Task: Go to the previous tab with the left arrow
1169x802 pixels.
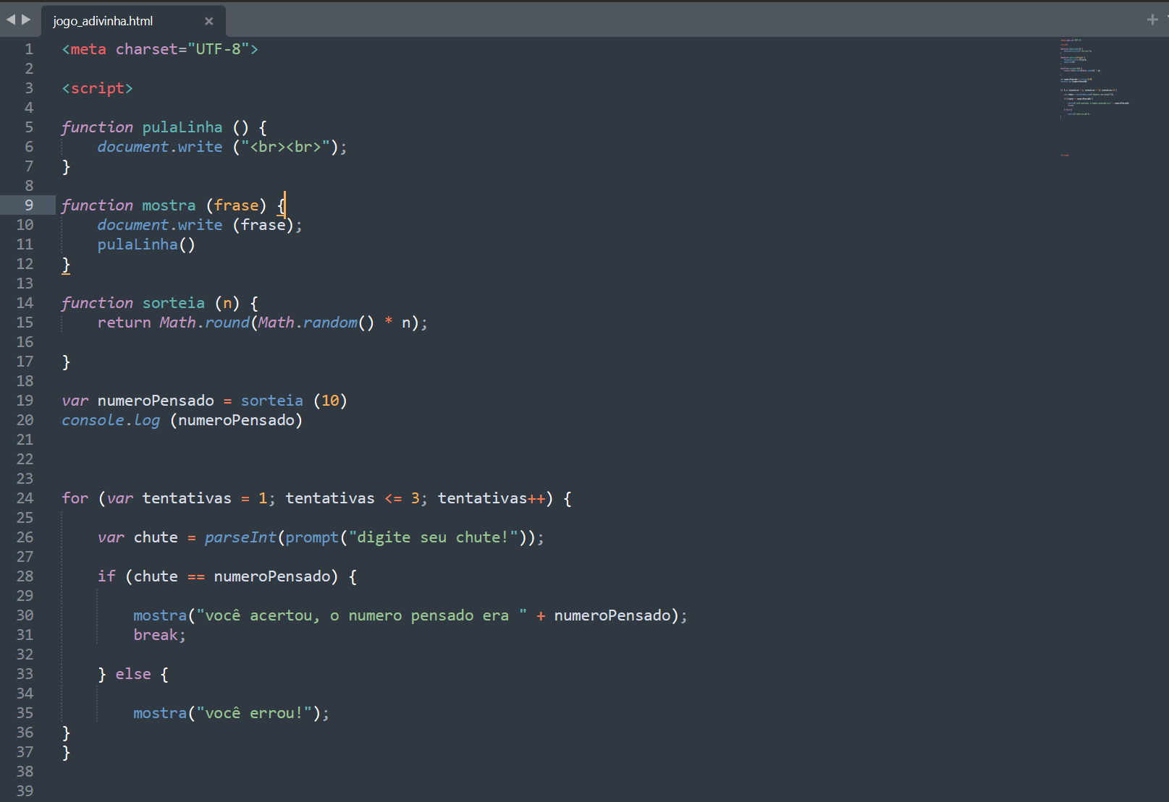Action: click(x=11, y=20)
